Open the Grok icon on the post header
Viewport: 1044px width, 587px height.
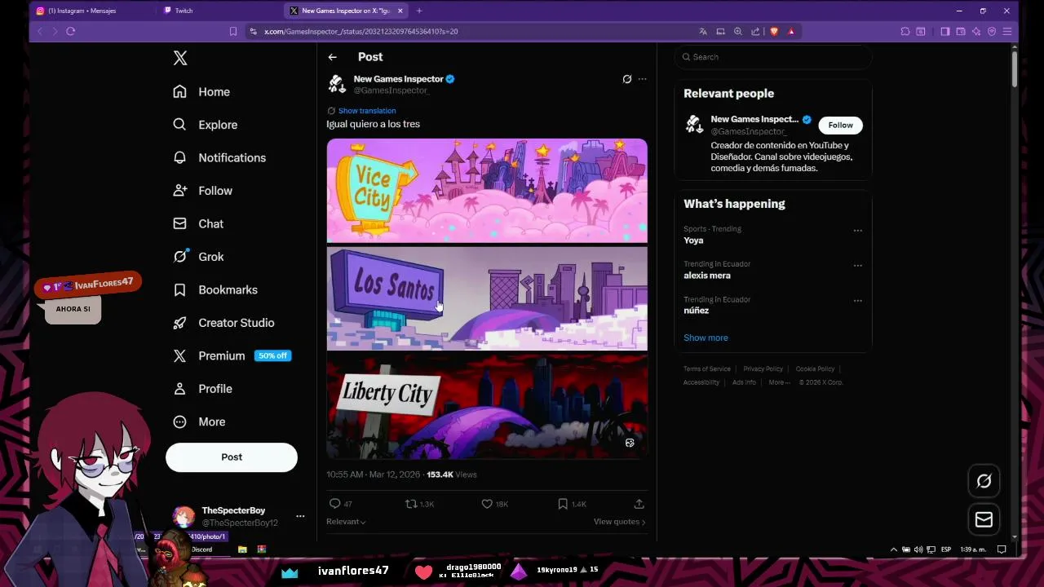(626, 79)
